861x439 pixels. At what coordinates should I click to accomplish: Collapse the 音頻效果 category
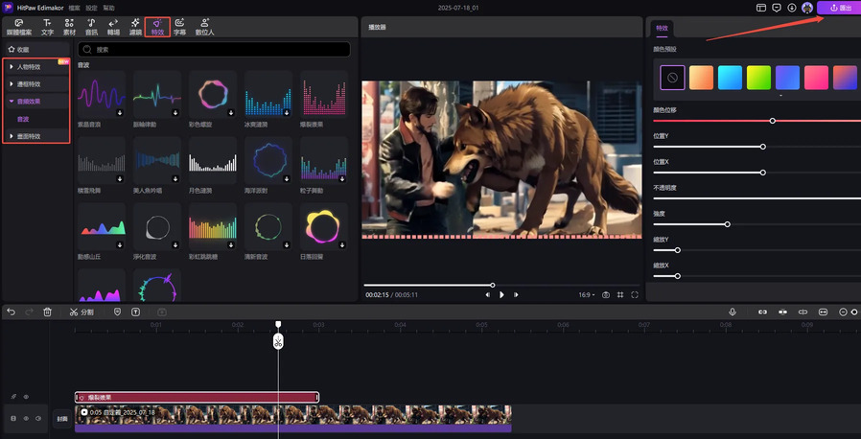tap(29, 101)
